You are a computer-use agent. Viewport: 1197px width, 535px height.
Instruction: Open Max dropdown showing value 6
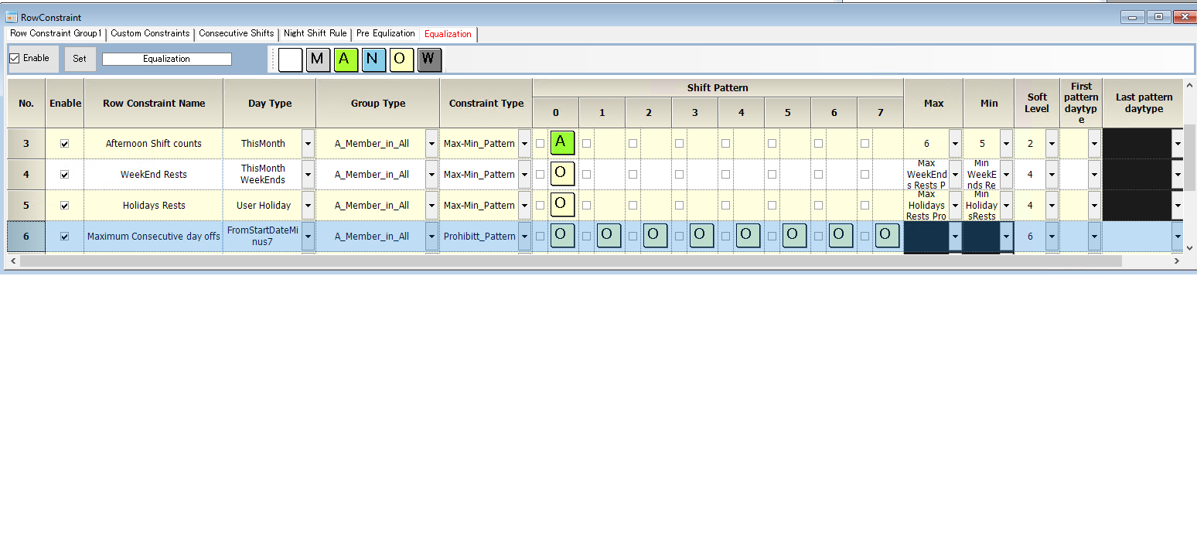pyautogui.click(x=955, y=143)
